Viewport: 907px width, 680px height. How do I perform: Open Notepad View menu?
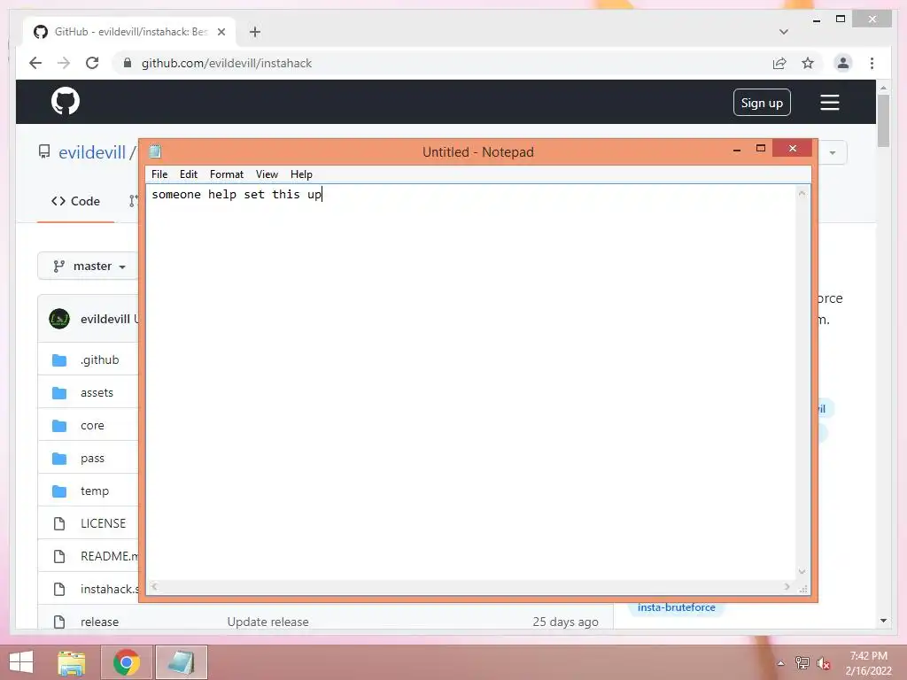point(267,174)
